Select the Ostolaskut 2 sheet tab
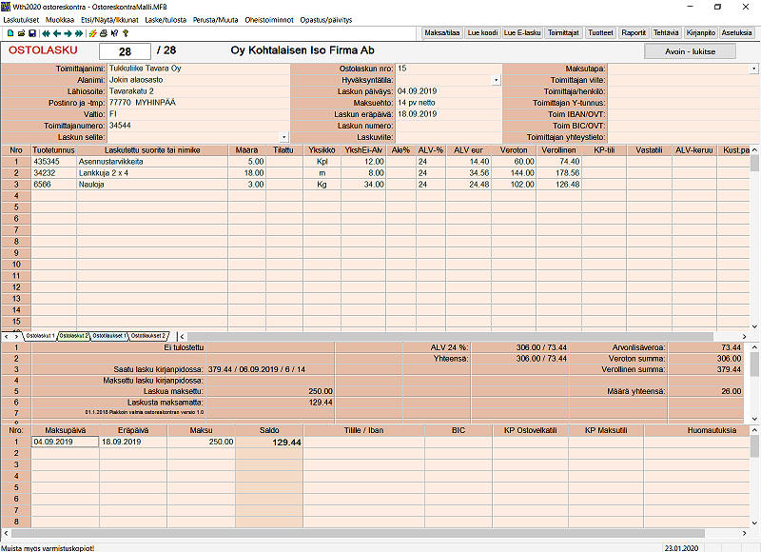This screenshot has width=761, height=552. (73, 336)
